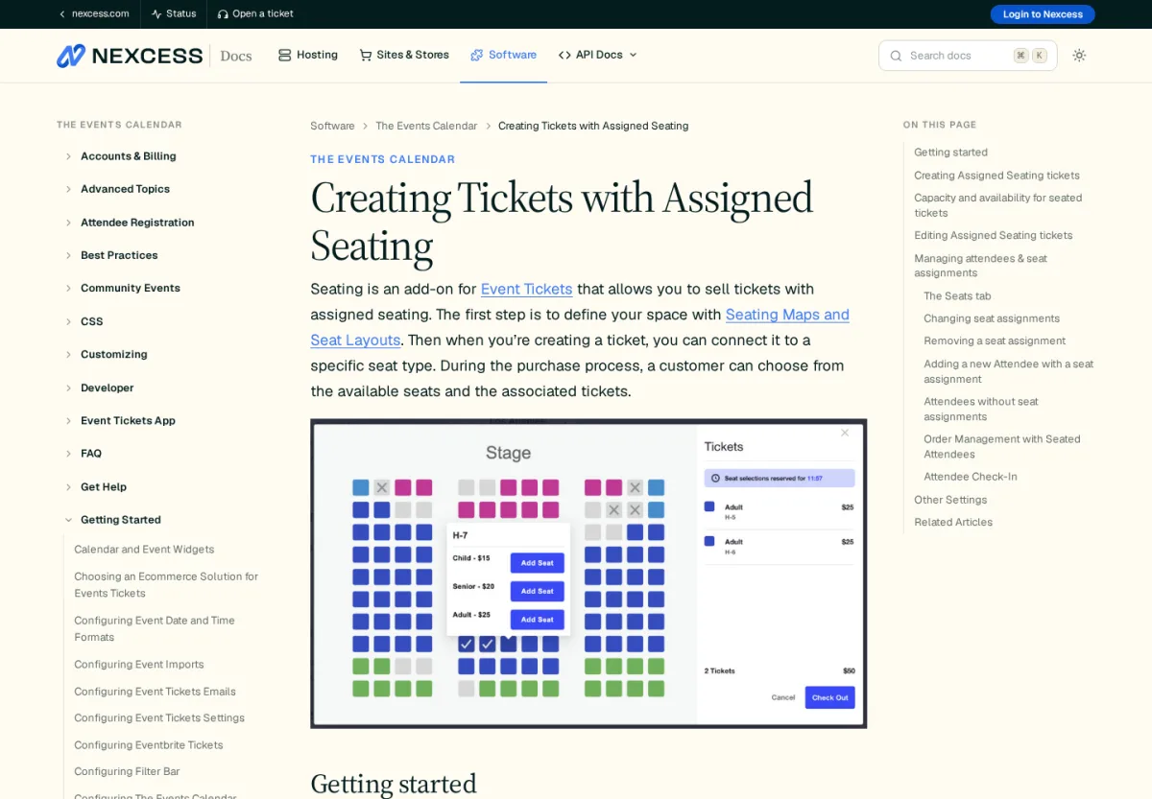Open Configuring Event Imports article

point(139,665)
